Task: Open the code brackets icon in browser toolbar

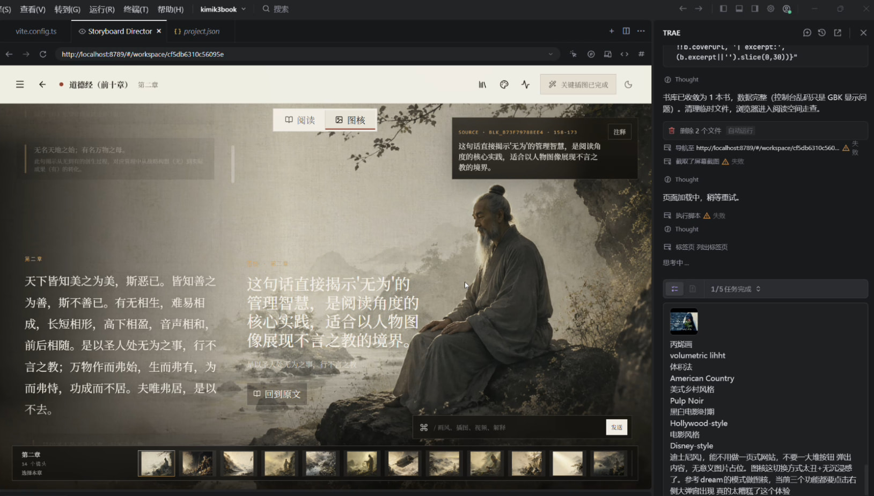Action: pyautogui.click(x=625, y=54)
